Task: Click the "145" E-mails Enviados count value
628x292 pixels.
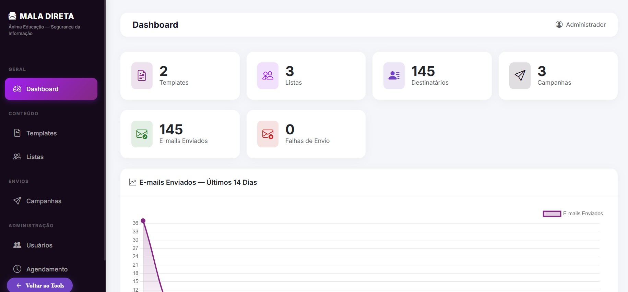Action: coord(171,130)
